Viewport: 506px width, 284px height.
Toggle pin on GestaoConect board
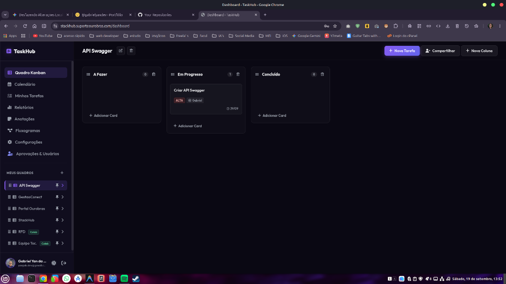[x=57, y=197]
